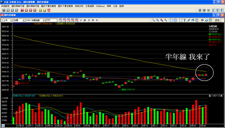Select the 30-minute chart interval
The image size is (225, 128).
(72, 20)
